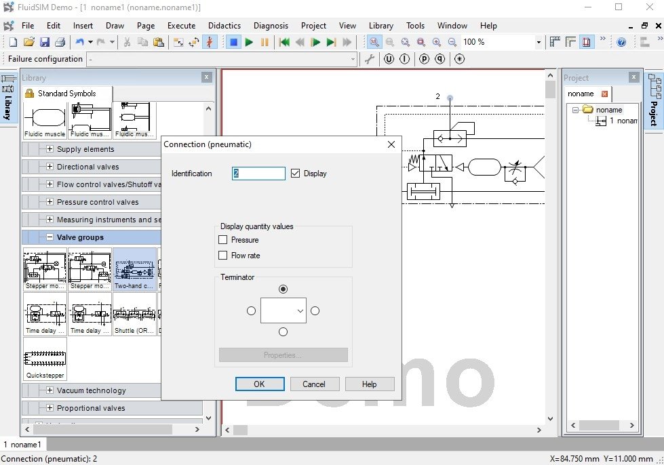The width and height of the screenshot is (664, 465).
Task: Open the Execute menu
Action: pos(181,26)
